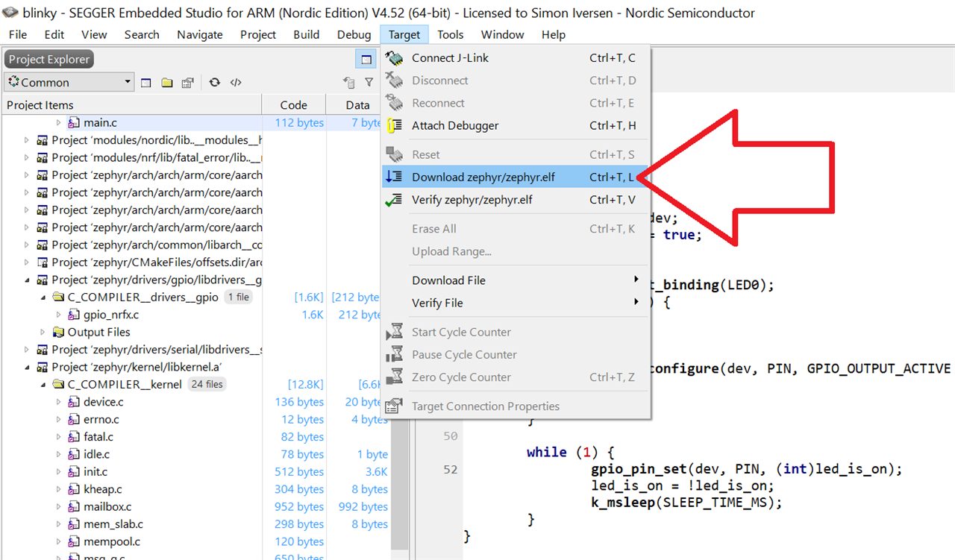Expand the errno.c tree node
Screen dimensions: 955x560
coord(59,420)
